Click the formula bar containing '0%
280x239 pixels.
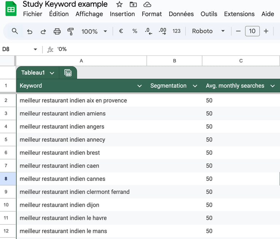pyautogui.click(x=168, y=49)
